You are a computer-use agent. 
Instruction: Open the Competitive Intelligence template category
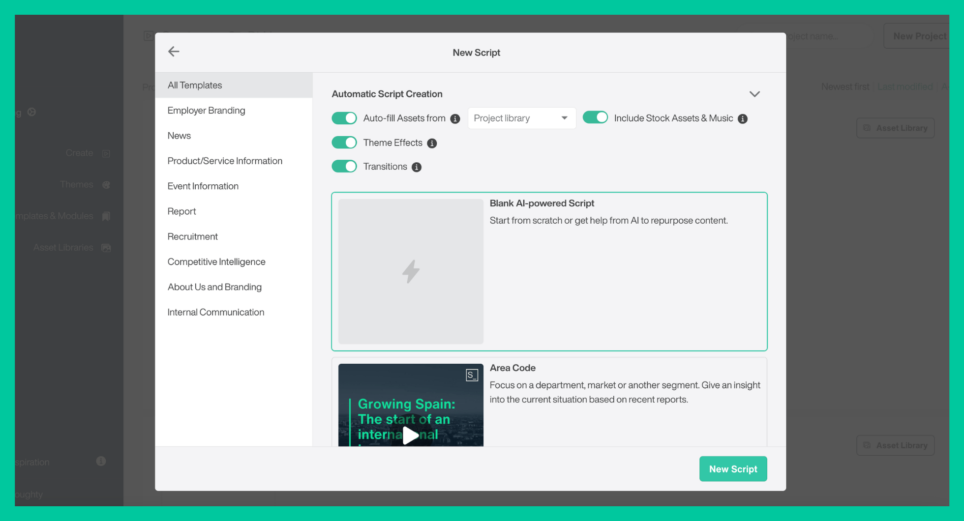(x=216, y=262)
